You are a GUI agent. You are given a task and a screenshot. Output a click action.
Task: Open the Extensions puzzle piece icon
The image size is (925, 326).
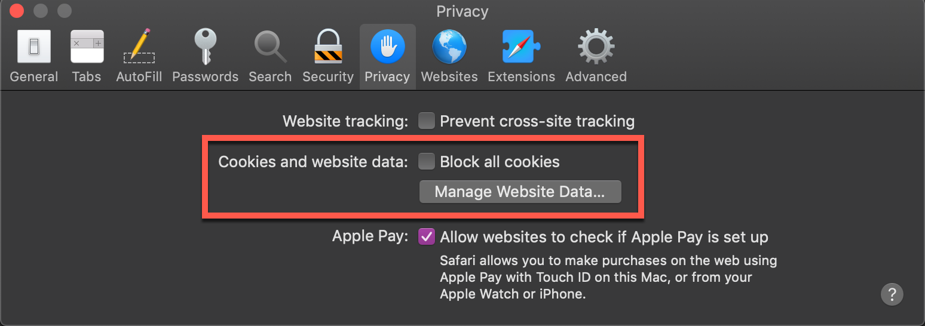[x=521, y=47]
